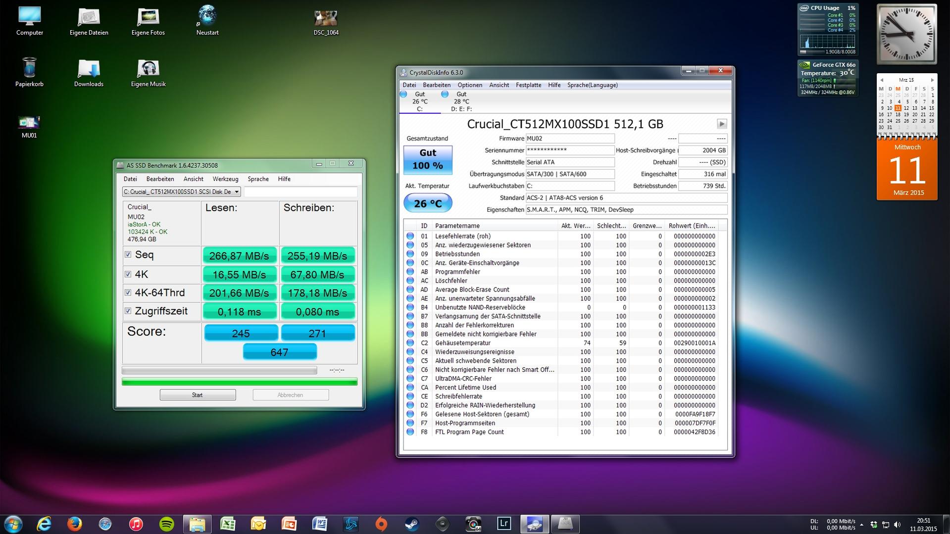This screenshot has width=950, height=534.
Task: Launch Firefox from the taskbar
Action: 75,524
